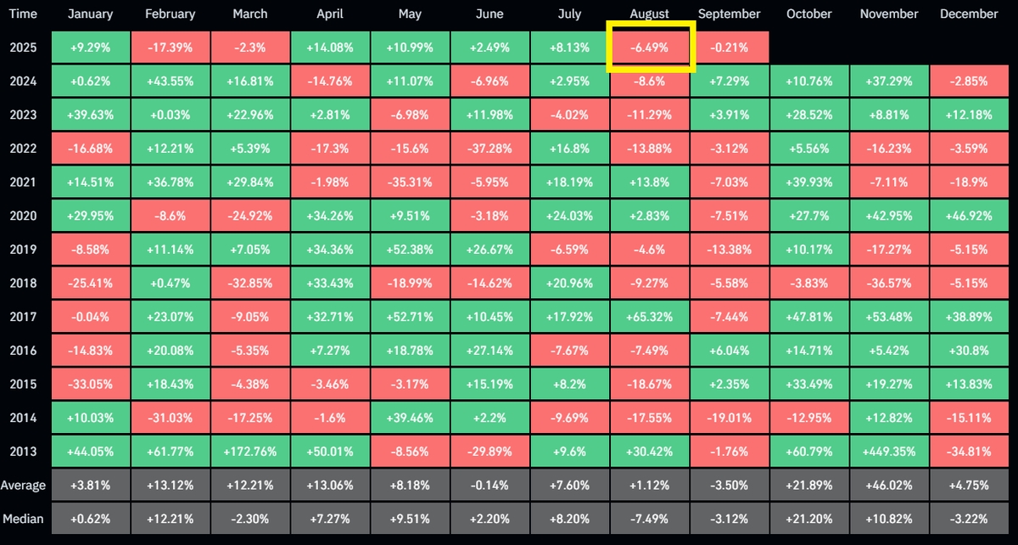Image resolution: width=1018 pixels, height=545 pixels.
Task: Click the Average row label
Action: pyautogui.click(x=24, y=486)
